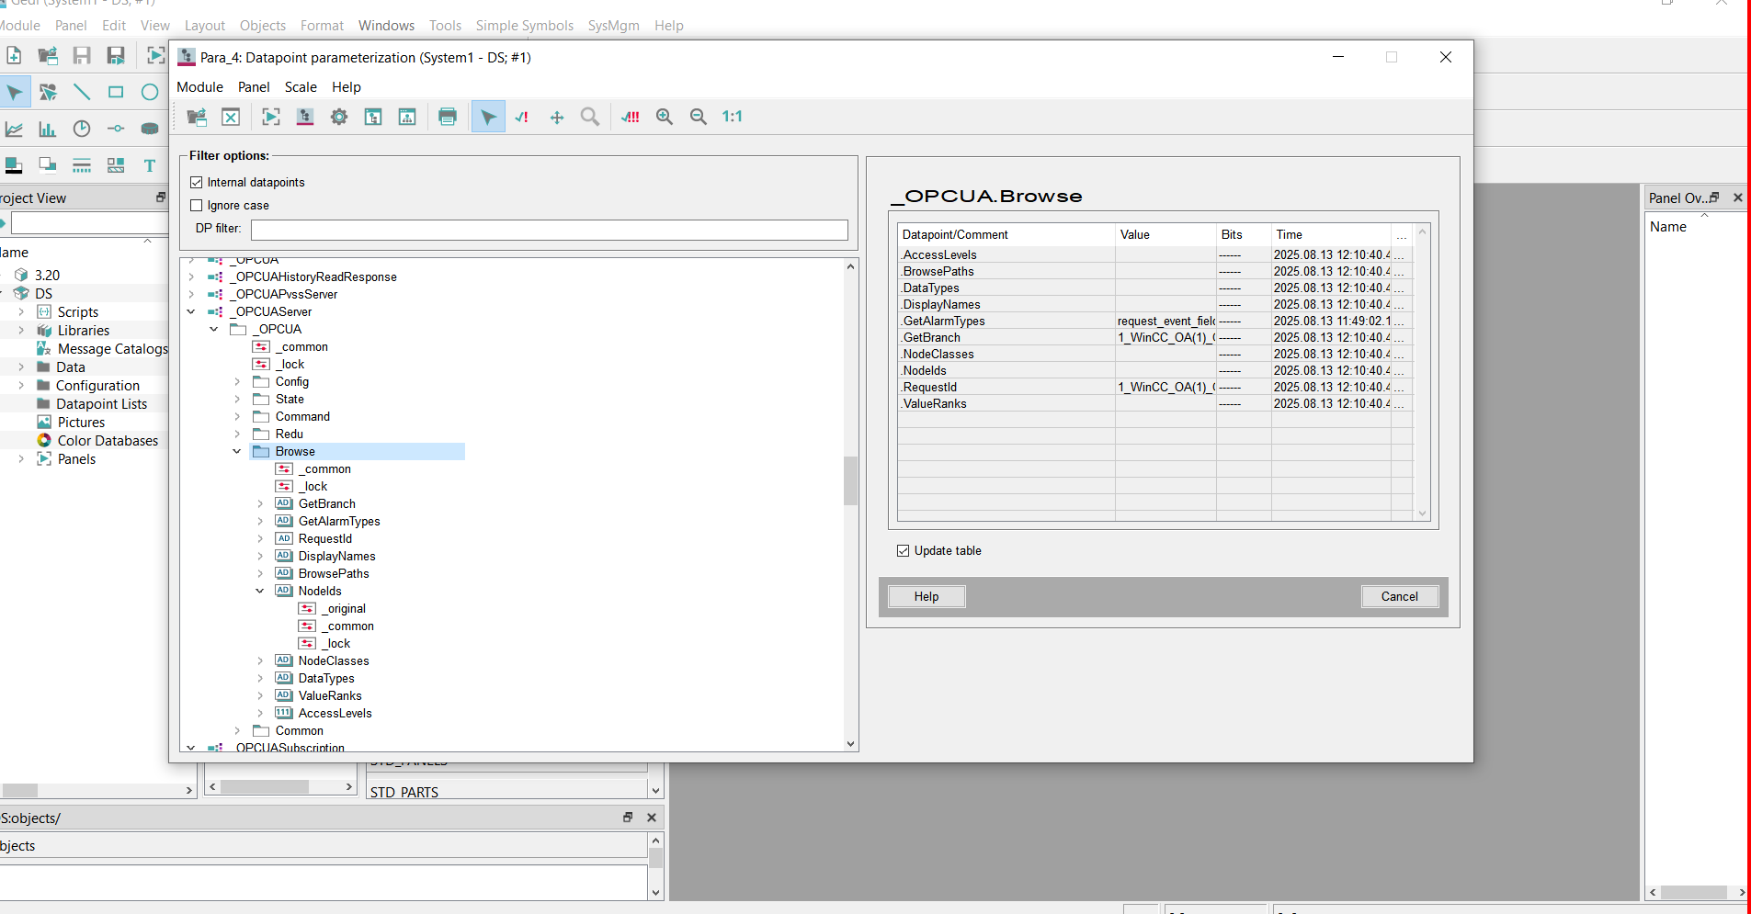Select the line drawing tool
1751x914 pixels.
coord(82,92)
